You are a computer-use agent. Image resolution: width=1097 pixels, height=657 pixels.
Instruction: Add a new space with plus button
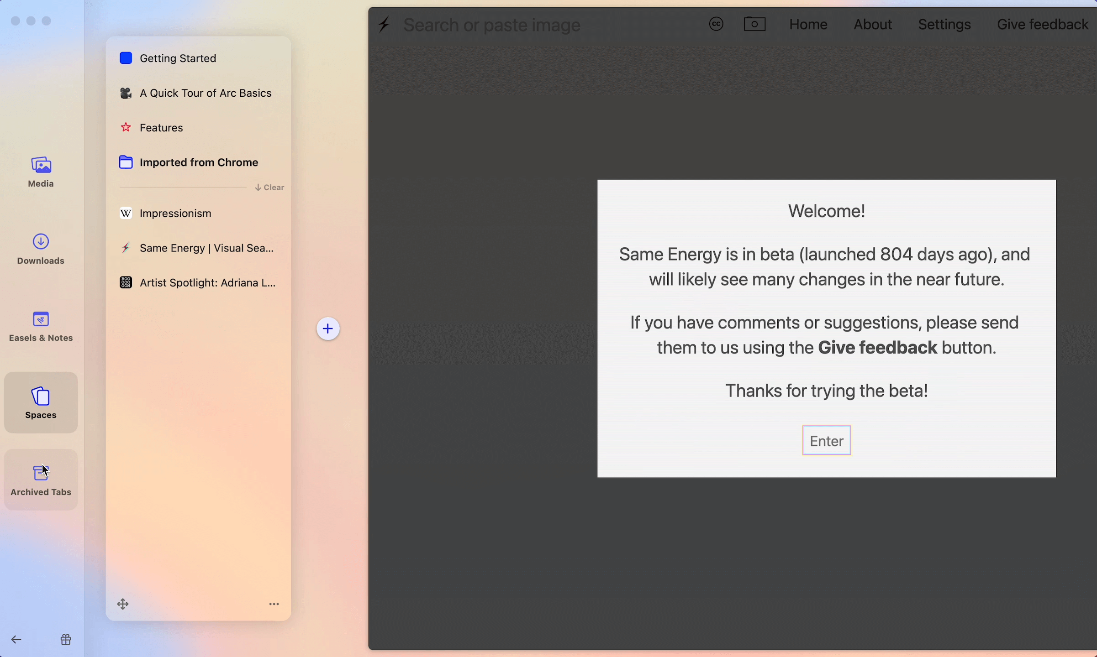click(328, 328)
